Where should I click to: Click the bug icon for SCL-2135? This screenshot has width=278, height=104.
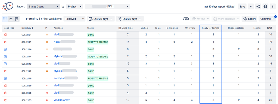pyautogui.click(x=5, y=93)
